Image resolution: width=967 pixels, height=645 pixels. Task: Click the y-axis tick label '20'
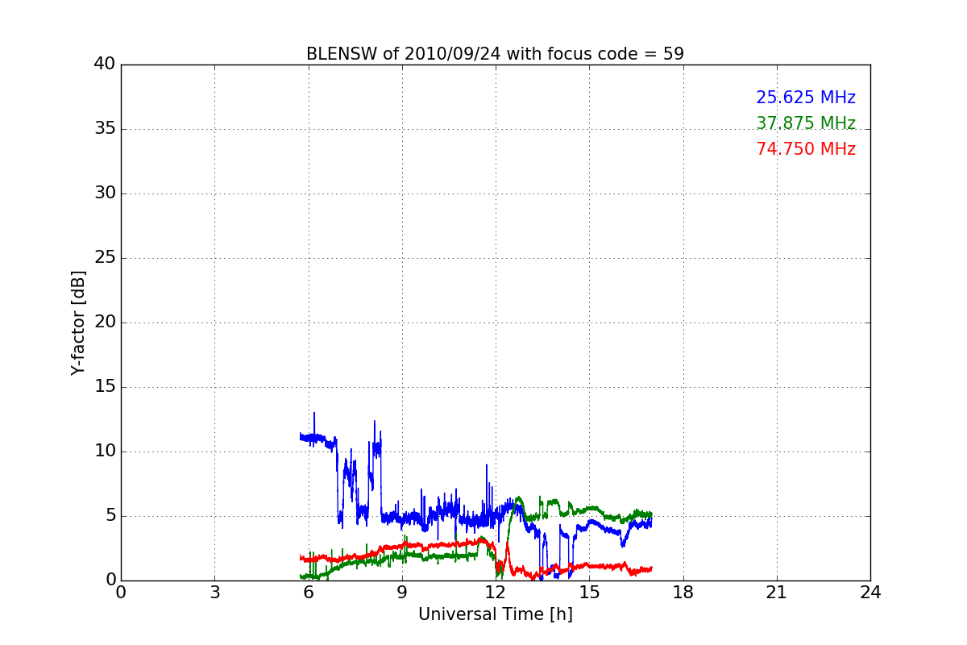pos(105,322)
